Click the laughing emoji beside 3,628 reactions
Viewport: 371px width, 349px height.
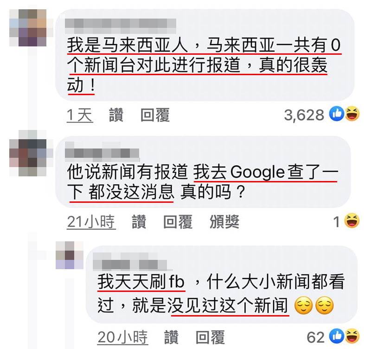[x=352, y=113]
